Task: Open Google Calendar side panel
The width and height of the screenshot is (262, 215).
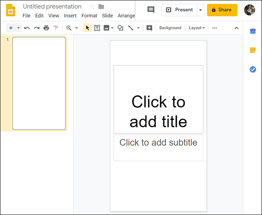Action: 253,31
